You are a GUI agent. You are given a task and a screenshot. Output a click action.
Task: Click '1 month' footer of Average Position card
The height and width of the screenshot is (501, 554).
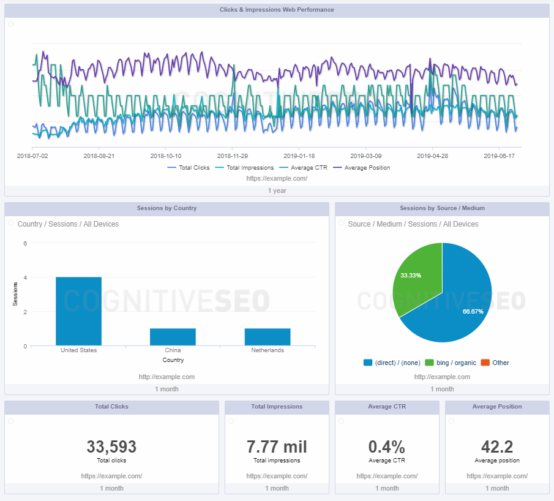click(497, 488)
